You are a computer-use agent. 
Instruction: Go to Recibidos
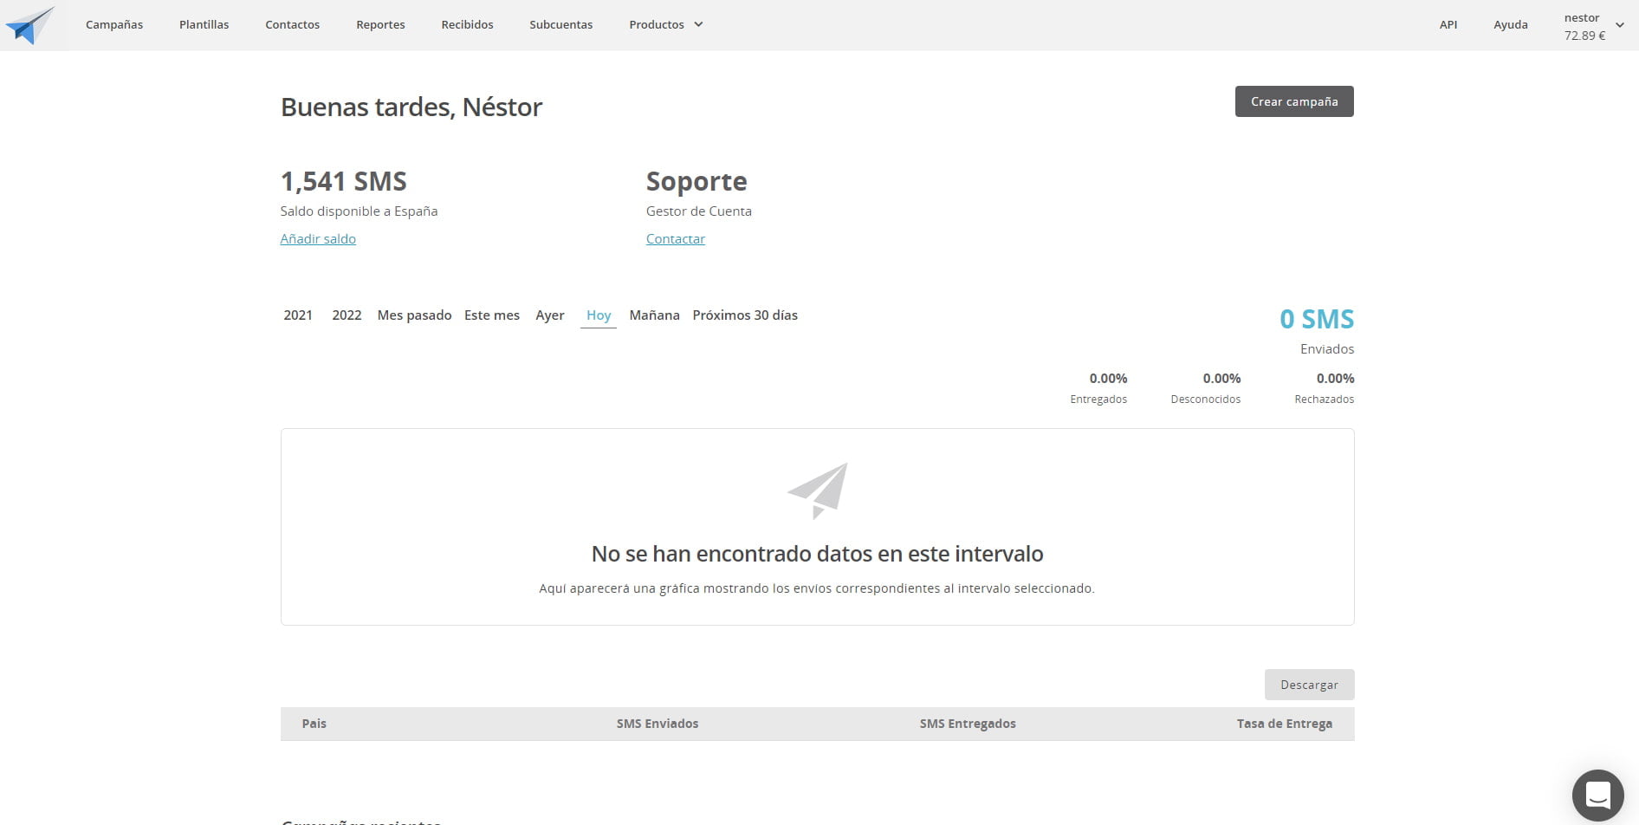point(467,24)
